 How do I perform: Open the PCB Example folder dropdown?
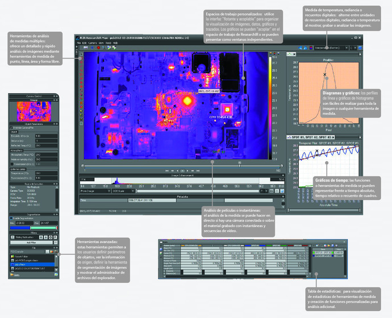click(x=27, y=252)
